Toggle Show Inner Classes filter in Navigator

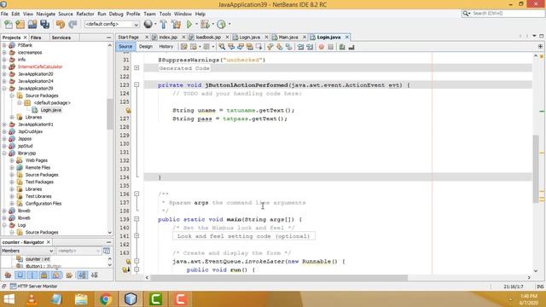coord(56,275)
